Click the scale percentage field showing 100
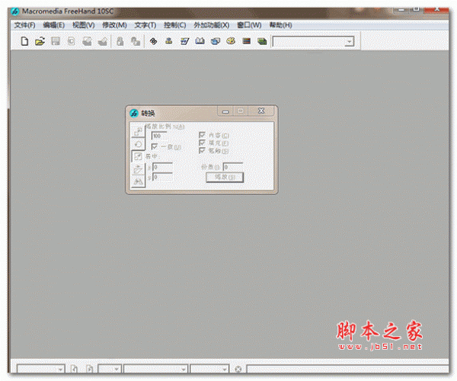 [x=159, y=136]
